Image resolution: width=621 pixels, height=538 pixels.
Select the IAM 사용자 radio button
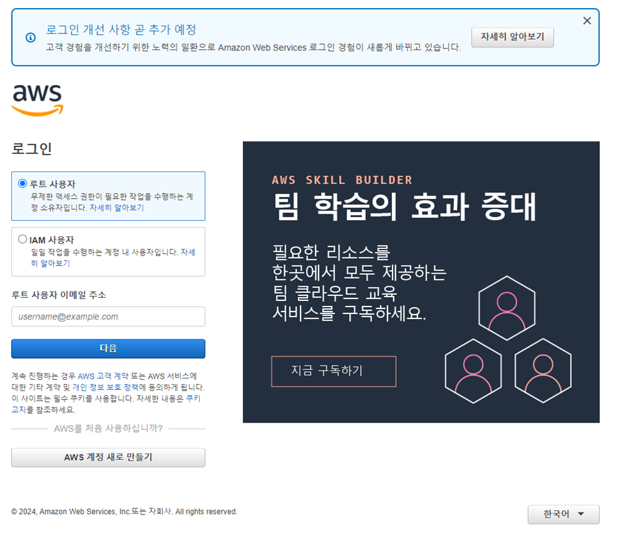coord(22,239)
